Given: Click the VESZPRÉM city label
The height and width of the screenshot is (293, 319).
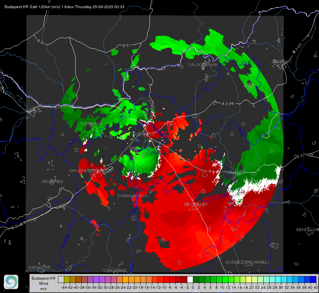Looking at the screenshot, I should pos(52,181).
